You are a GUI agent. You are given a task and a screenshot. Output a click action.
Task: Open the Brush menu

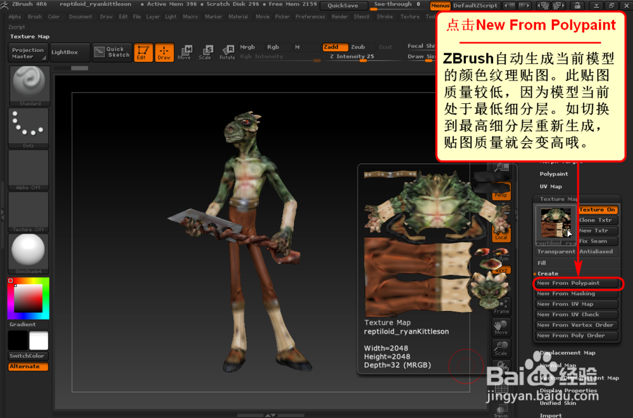coord(35,16)
